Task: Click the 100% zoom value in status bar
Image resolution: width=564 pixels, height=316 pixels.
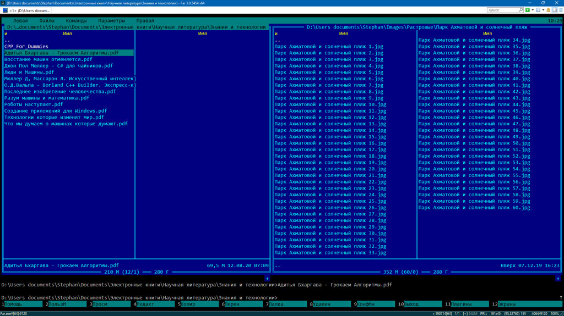Action: click(555, 313)
